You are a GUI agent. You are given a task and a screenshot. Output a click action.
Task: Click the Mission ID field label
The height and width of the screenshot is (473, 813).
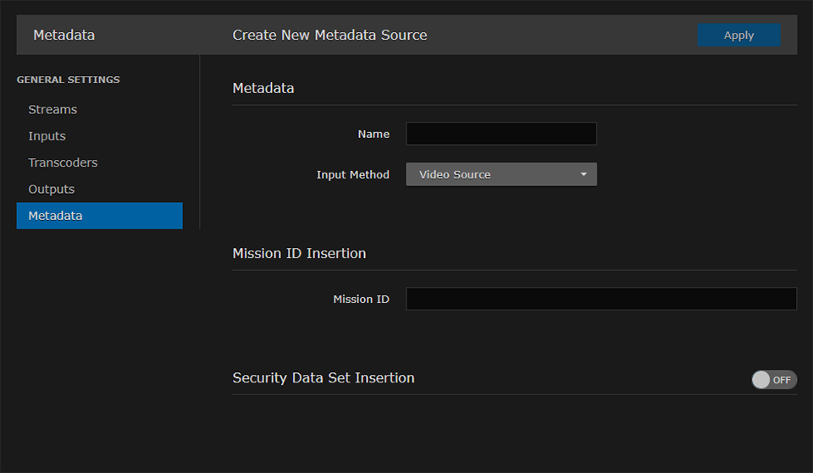click(x=362, y=299)
